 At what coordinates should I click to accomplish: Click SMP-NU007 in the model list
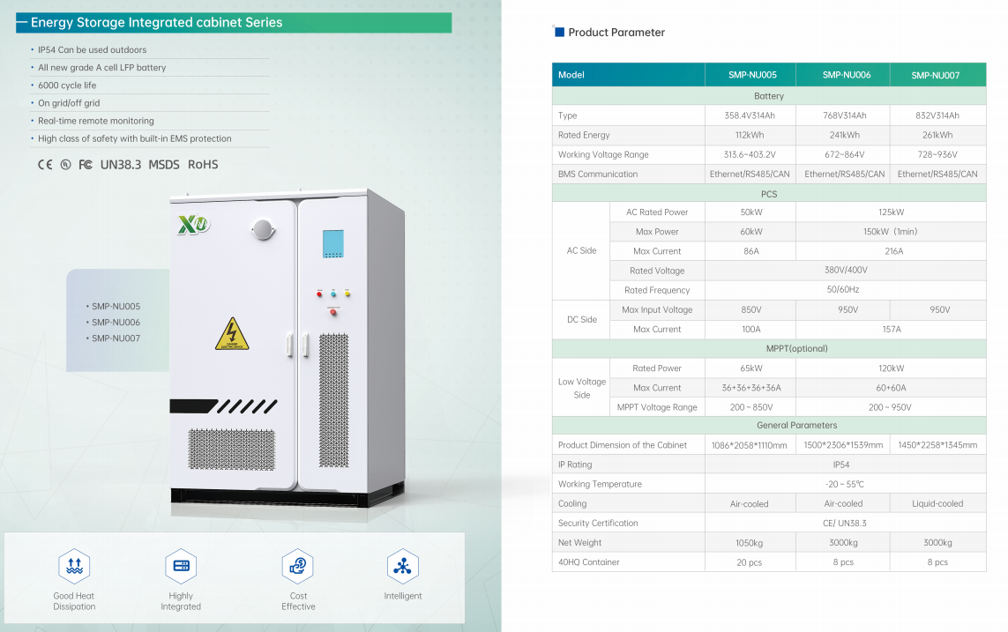[116, 338]
